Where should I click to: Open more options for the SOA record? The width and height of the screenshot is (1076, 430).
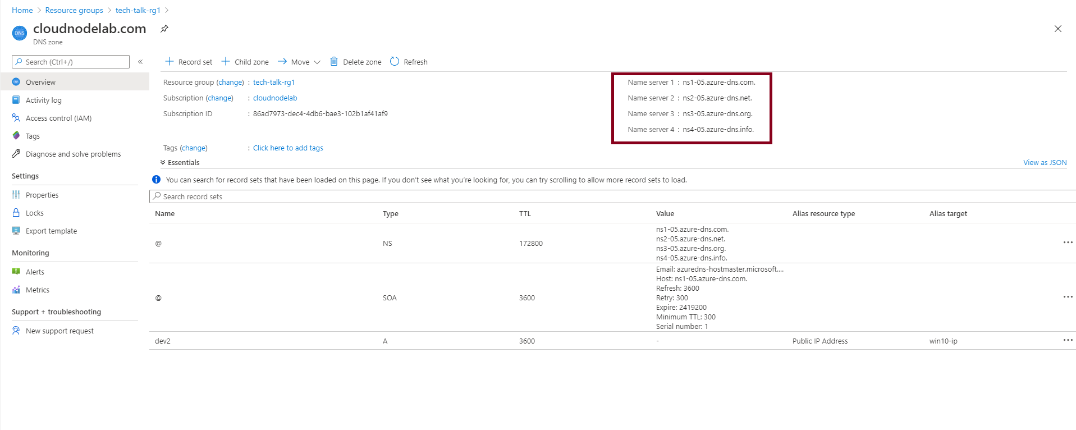coord(1068,297)
